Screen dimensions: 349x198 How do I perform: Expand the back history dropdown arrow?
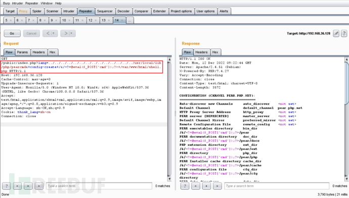coord(54,33)
